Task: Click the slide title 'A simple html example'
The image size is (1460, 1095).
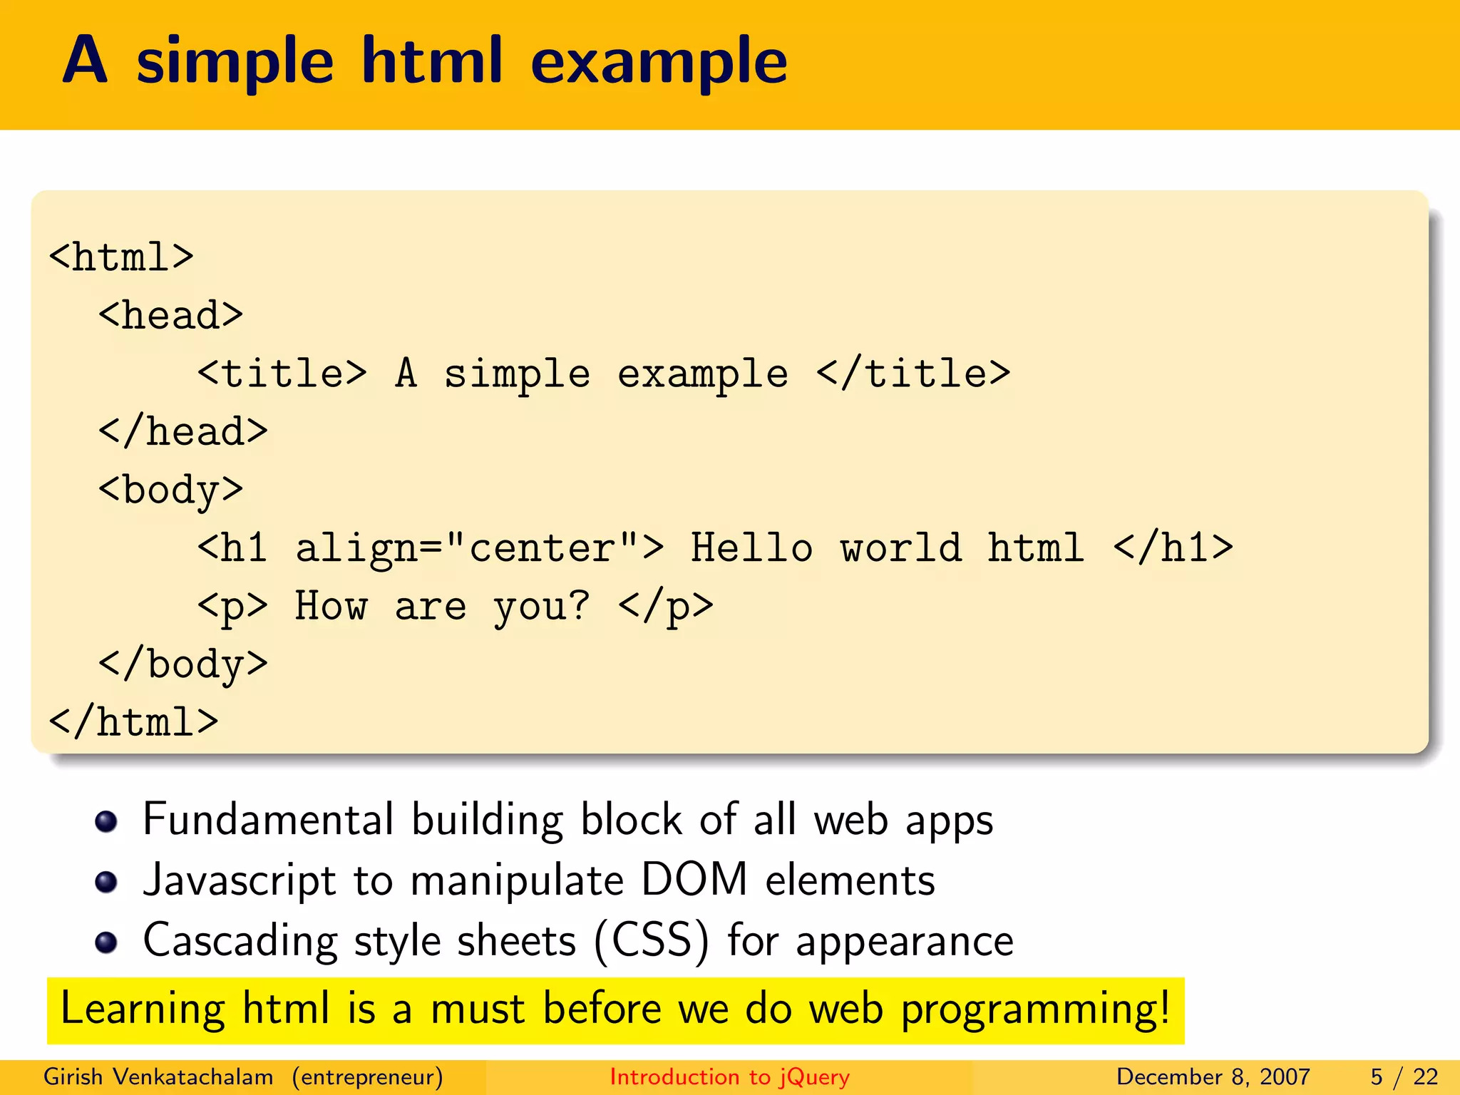Action: click(425, 63)
